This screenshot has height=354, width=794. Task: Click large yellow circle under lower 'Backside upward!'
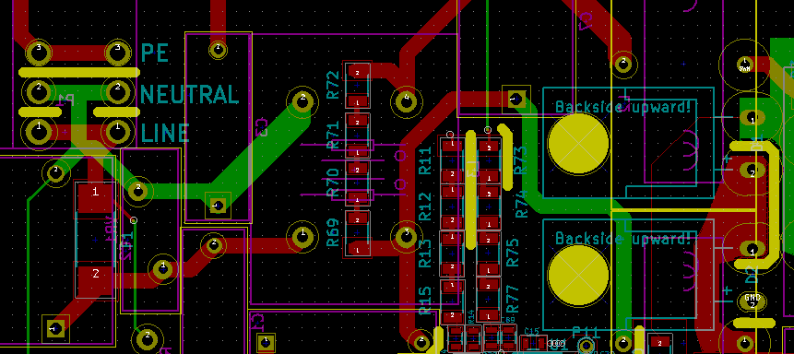coord(578,274)
